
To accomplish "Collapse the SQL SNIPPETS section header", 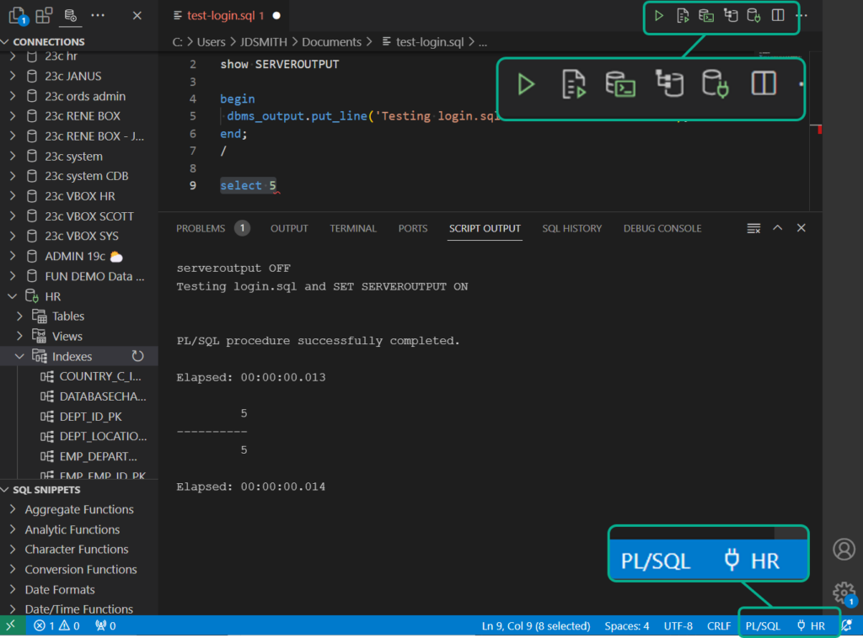I will pos(46,490).
